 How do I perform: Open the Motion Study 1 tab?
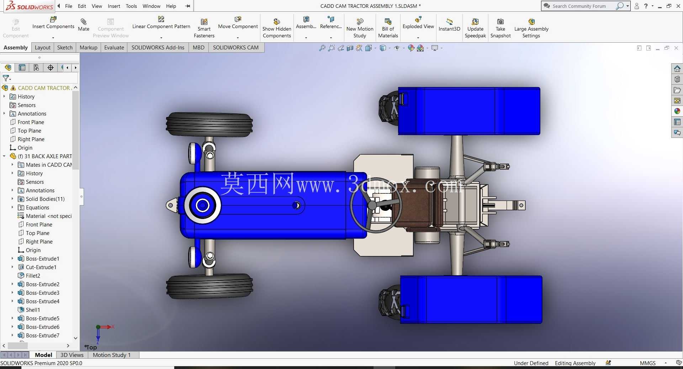[112, 355]
